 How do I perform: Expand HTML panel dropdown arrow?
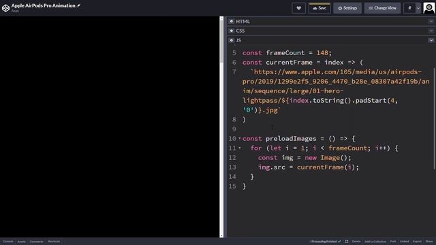click(431, 21)
